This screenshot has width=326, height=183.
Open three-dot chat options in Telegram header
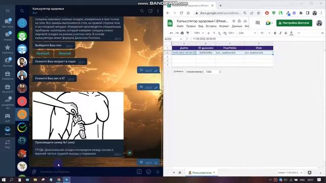(x=158, y=11)
